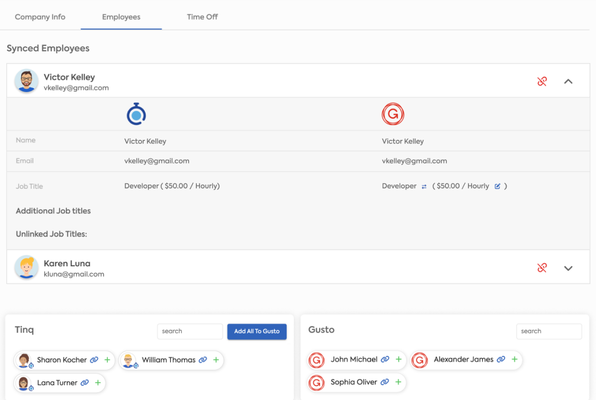The image size is (596, 400).
Task: Open the Time Off tab
Action: [202, 17]
